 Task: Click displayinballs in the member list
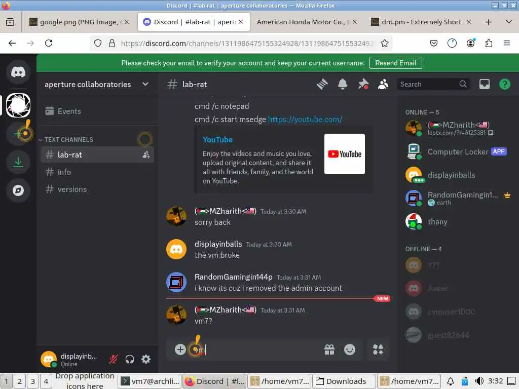[x=458, y=175]
